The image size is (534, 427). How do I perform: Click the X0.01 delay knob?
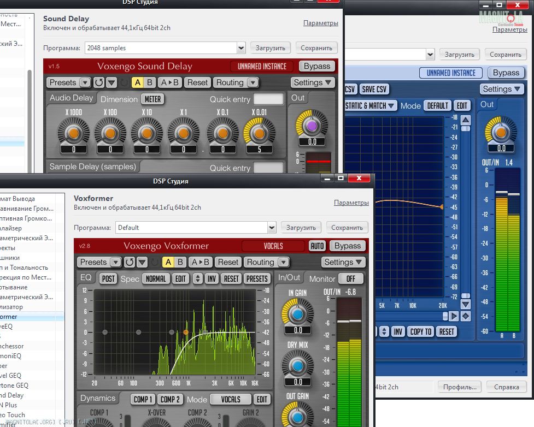tap(259, 133)
